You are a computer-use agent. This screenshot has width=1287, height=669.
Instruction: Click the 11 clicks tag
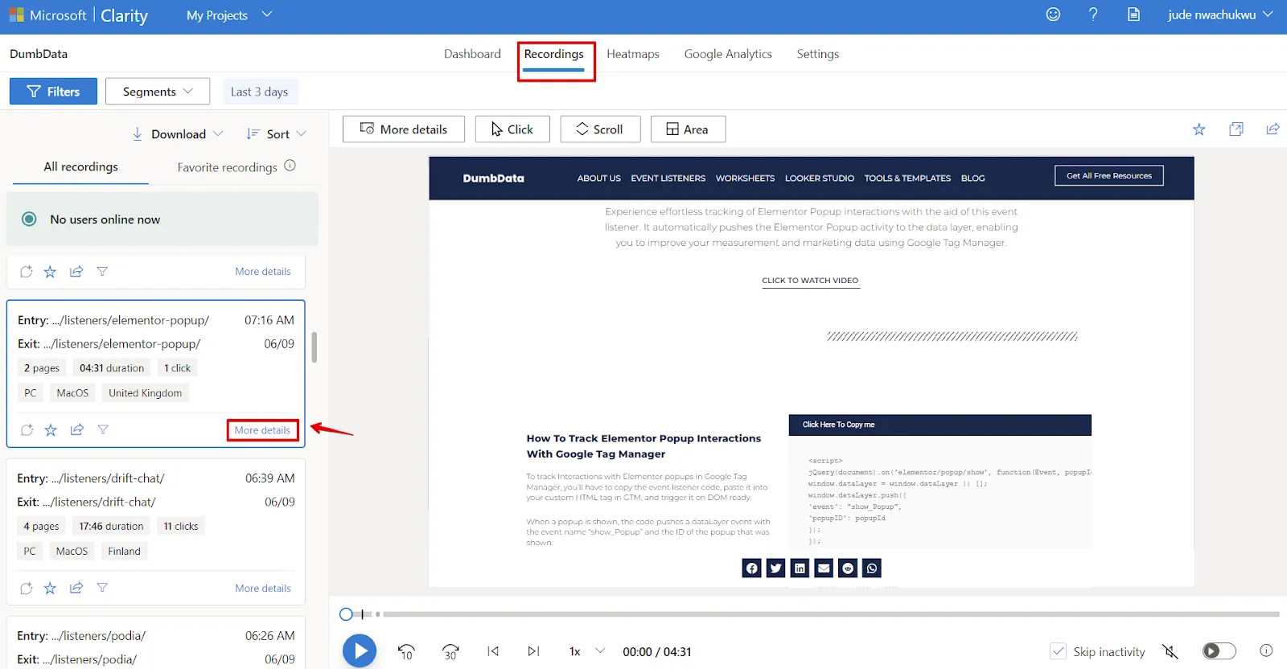pos(181,526)
